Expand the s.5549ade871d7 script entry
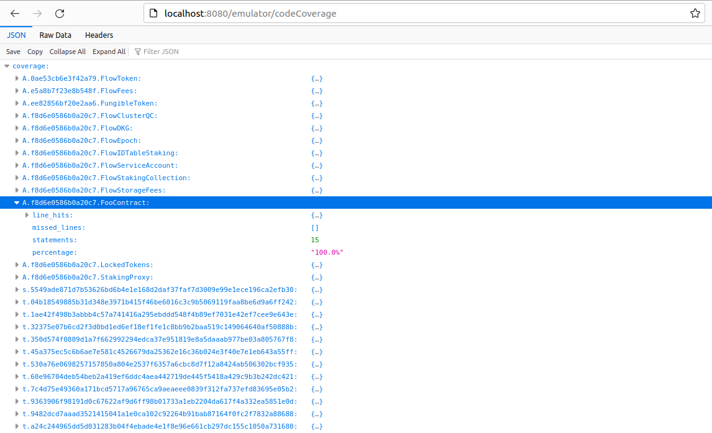The width and height of the screenshot is (712, 433). pos(17,289)
